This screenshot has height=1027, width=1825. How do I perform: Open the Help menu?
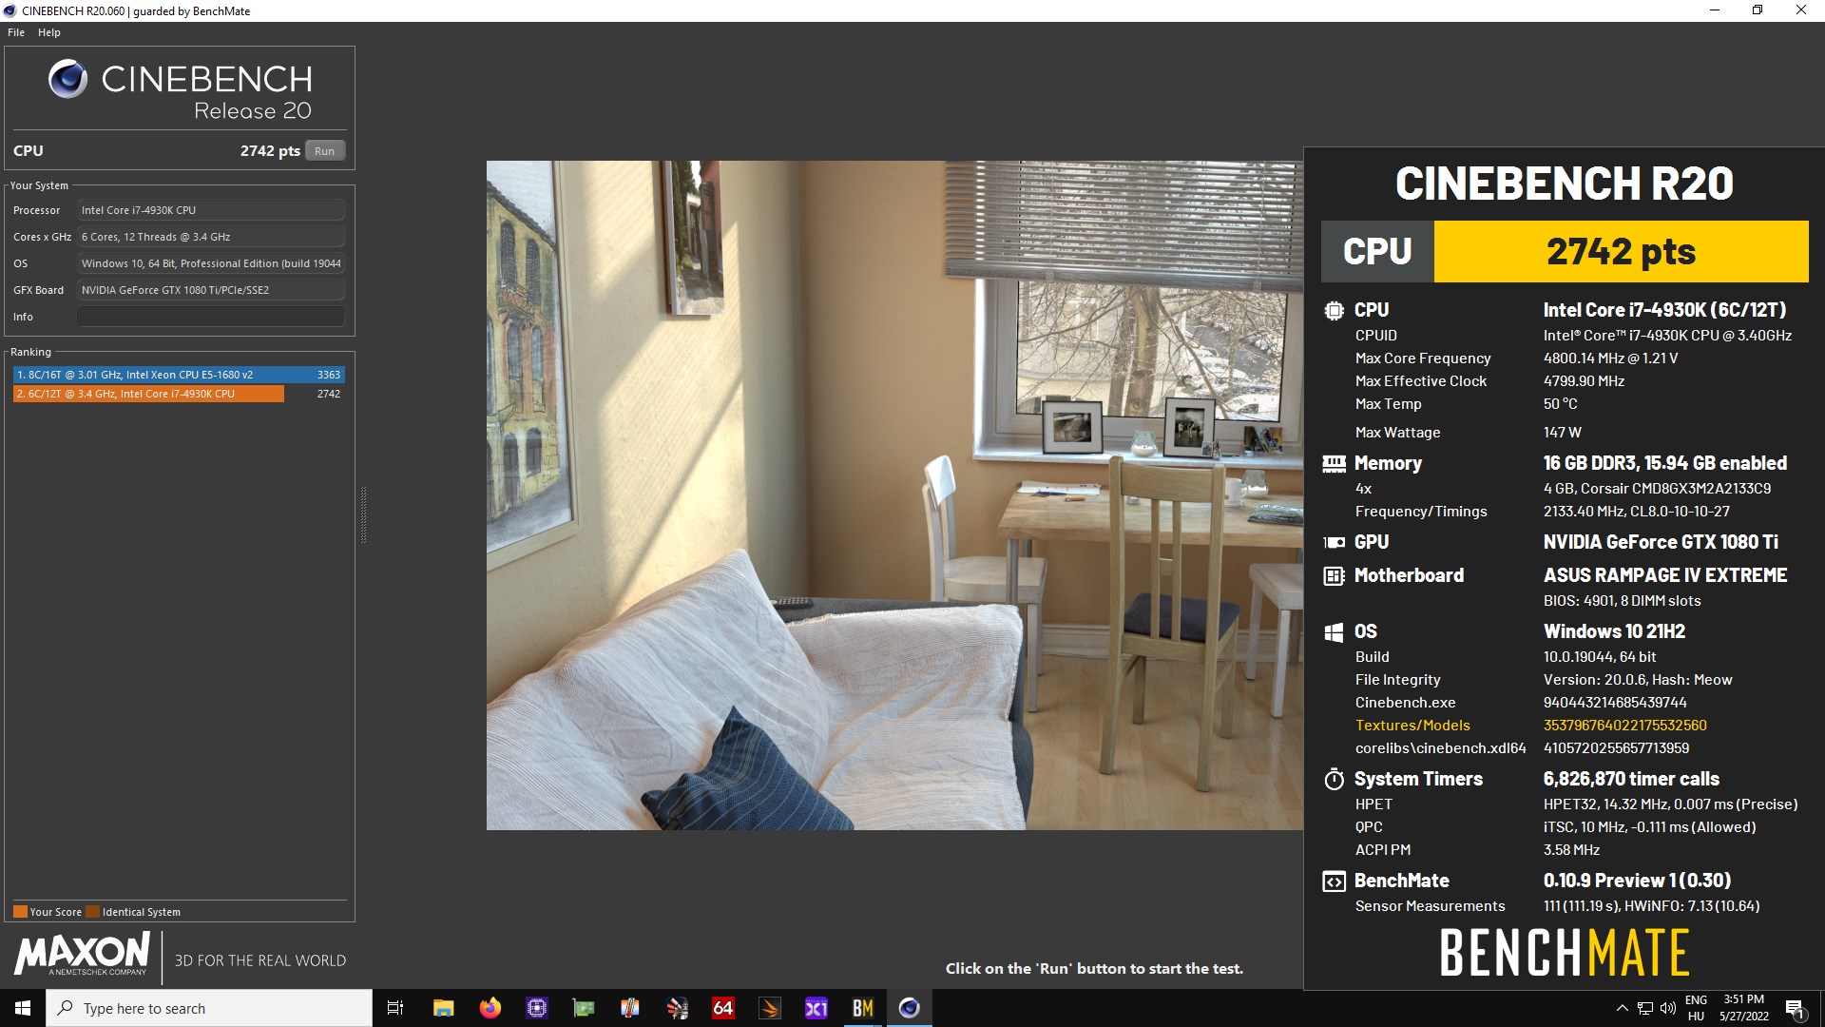49,32
